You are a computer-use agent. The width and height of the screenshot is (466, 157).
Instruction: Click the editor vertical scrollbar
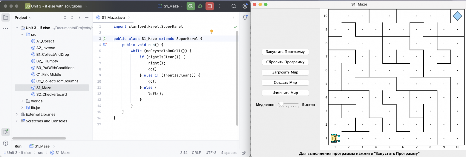(237, 78)
